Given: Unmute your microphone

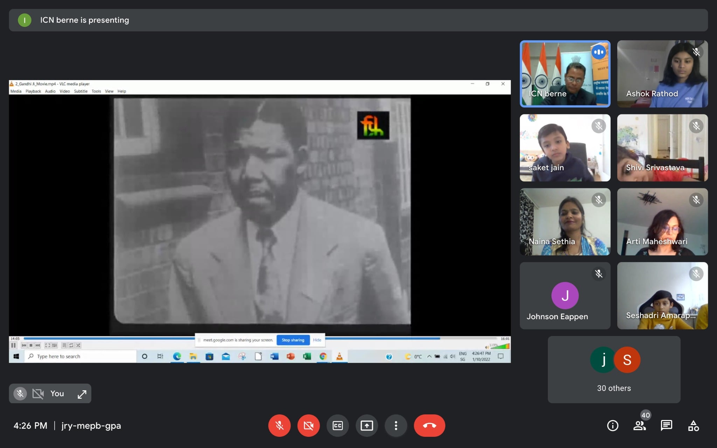Looking at the screenshot, I should point(279,426).
